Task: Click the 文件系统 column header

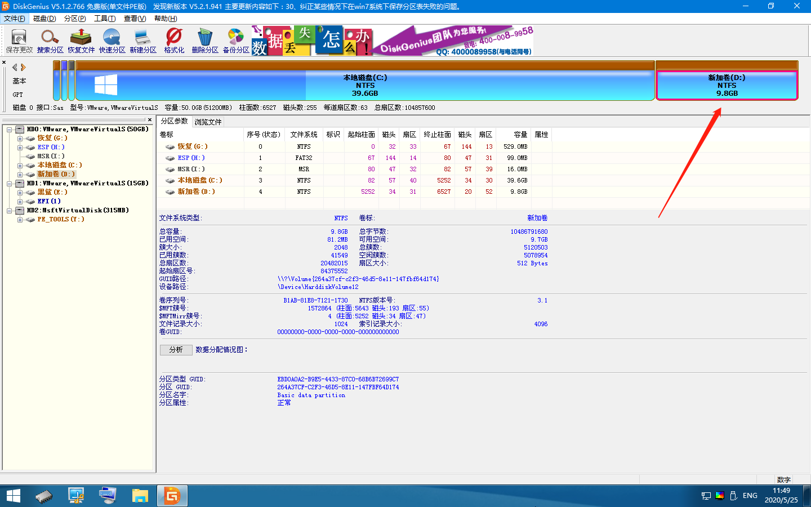Action: 304,135
